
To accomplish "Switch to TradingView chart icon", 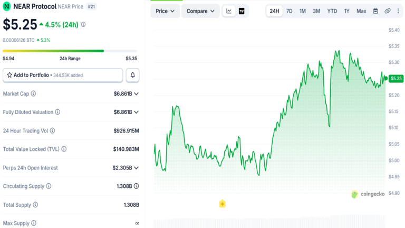I will point(242,11).
